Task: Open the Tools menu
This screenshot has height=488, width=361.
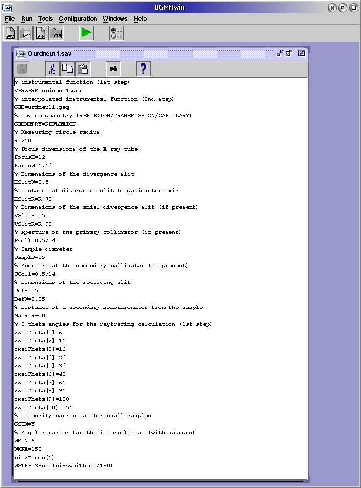Action: pyautogui.click(x=46, y=19)
